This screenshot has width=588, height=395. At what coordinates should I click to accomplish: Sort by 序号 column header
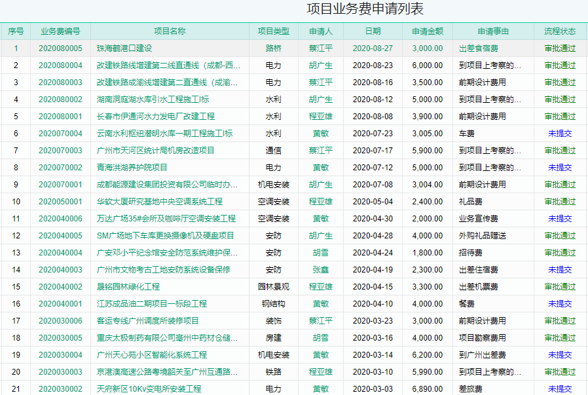pos(16,31)
